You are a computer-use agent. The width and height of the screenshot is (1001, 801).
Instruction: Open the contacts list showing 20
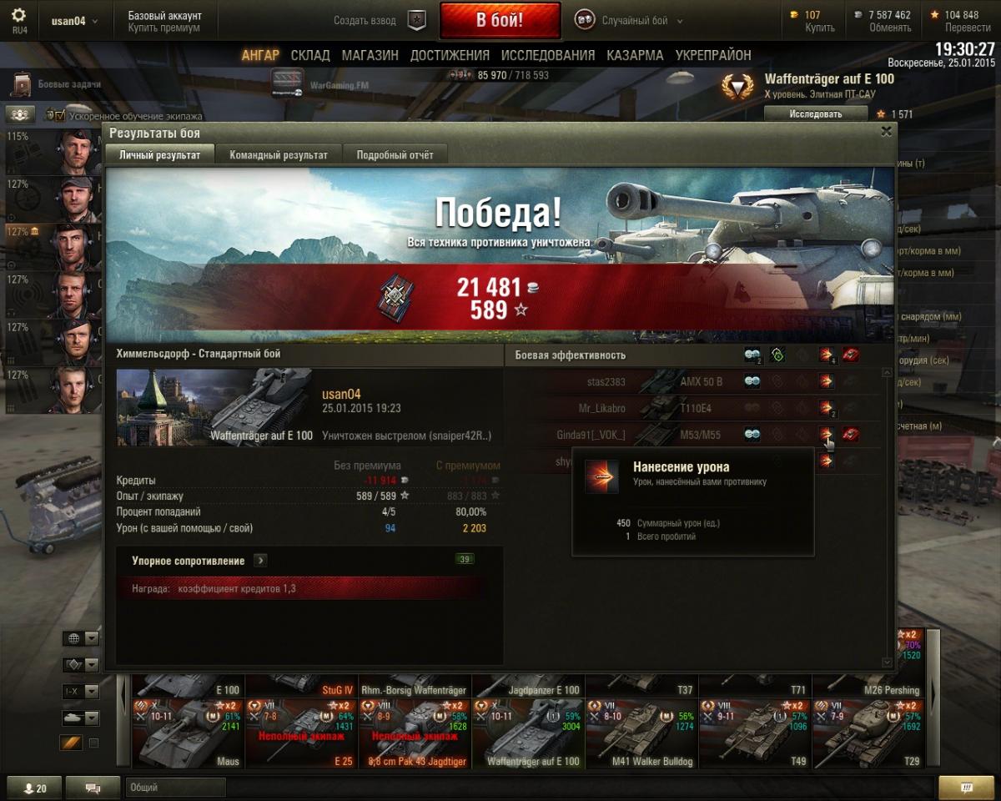point(35,788)
